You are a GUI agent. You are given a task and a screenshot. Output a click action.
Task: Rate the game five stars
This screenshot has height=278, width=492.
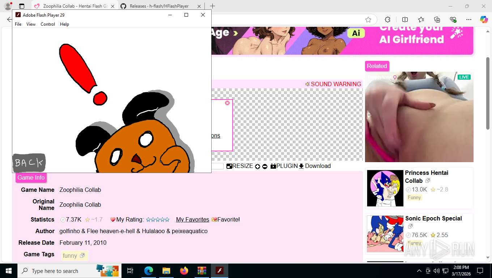point(167,219)
